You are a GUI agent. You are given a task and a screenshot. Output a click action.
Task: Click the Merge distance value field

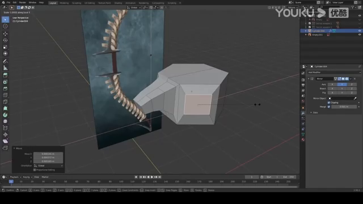(x=344, y=107)
